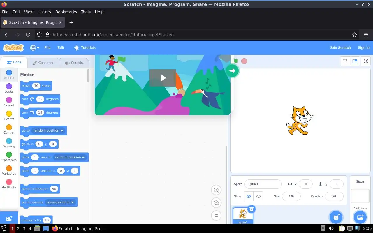Edit the Sprite name field

(x=263, y=184)
